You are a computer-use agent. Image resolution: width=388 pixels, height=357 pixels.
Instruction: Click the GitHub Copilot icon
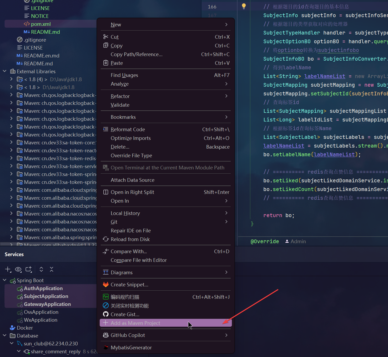tap(105, 335)
